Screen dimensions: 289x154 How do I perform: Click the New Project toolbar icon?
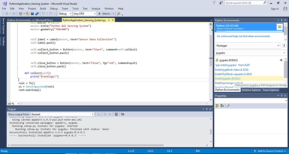pyautogui.click(x=21, y=14)
